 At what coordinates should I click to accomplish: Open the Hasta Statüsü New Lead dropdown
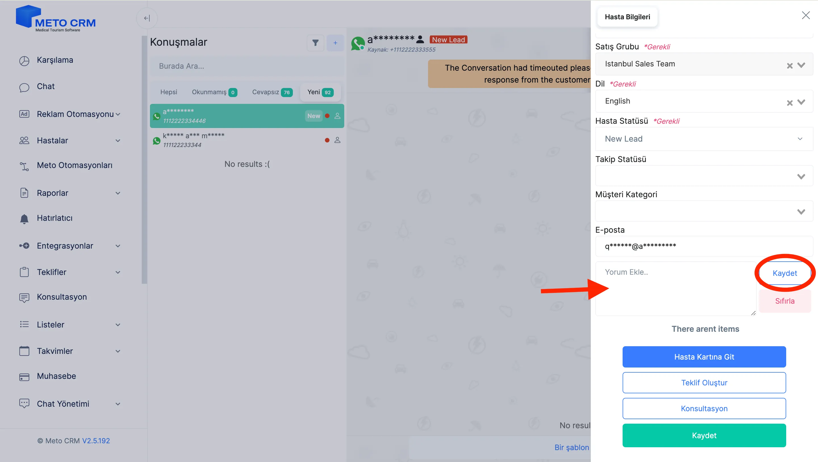pos(704,139)
